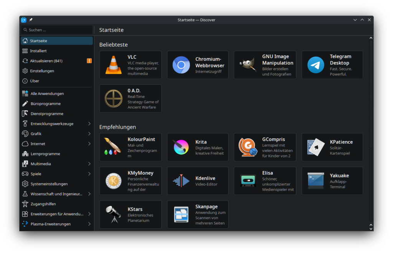Open the Kdenlive video editor icon

tap(181, 181)
